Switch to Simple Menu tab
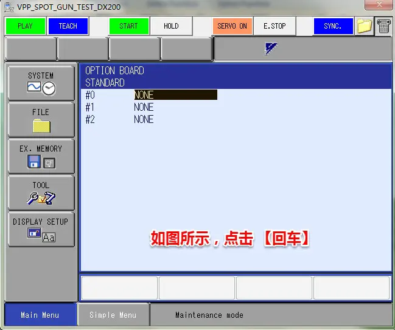 click(x=113, y=315)
